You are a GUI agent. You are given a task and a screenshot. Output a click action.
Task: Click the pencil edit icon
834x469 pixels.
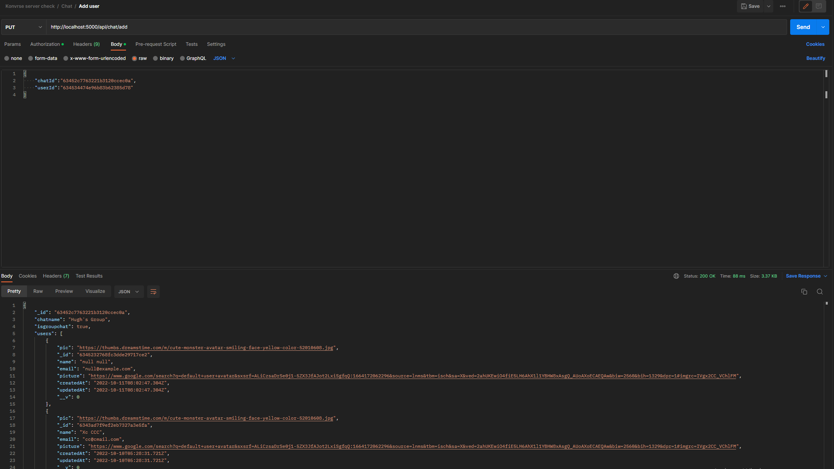[805, 6]
